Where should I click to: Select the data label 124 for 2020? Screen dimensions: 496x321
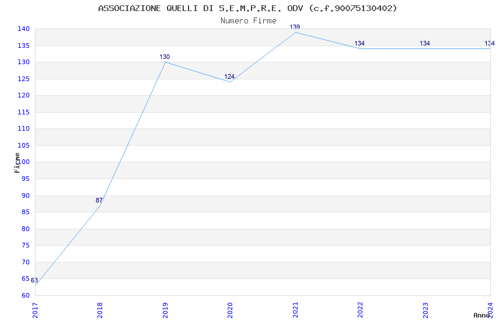pos(229,76)
